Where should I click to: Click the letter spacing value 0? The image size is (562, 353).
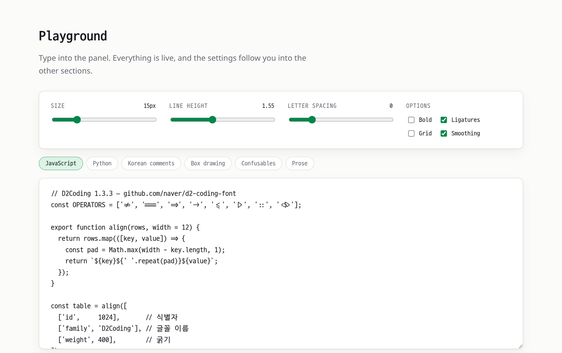[391, 106]
